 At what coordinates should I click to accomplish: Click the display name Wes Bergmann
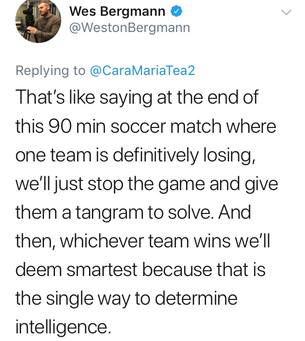pyautogui.click(x=117, y=11)
